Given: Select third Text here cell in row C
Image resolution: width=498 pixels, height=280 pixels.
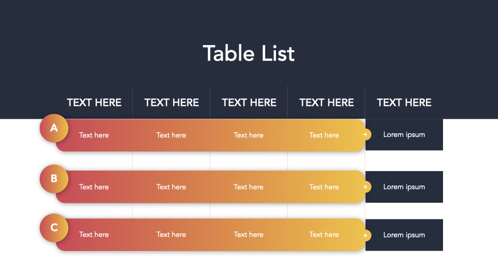Looking at the screenshot, I should point(248,234).
